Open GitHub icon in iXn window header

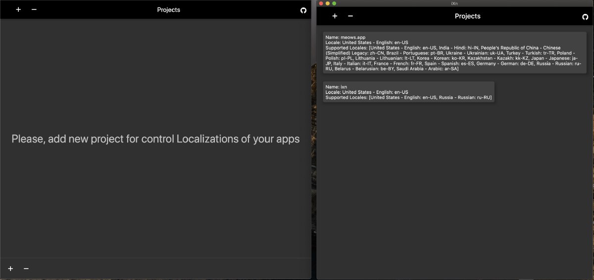pyautogui.click(x=585, y=17)
